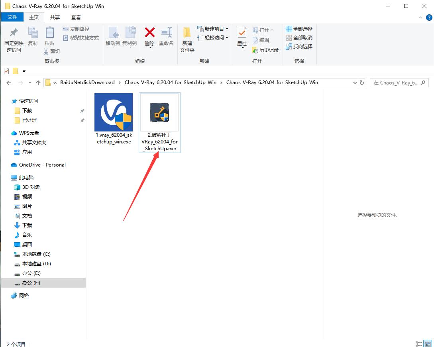Open 桌面 in the navigation pane

23,245
